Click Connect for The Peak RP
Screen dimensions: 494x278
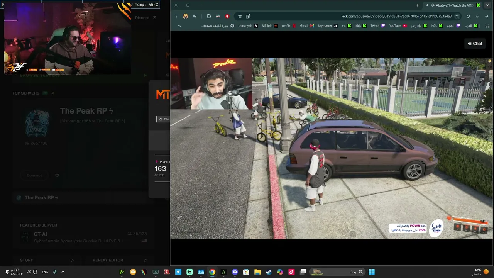(x=34, y=175)
